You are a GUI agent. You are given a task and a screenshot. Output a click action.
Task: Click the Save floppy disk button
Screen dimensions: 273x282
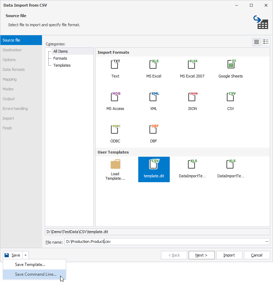13,255
